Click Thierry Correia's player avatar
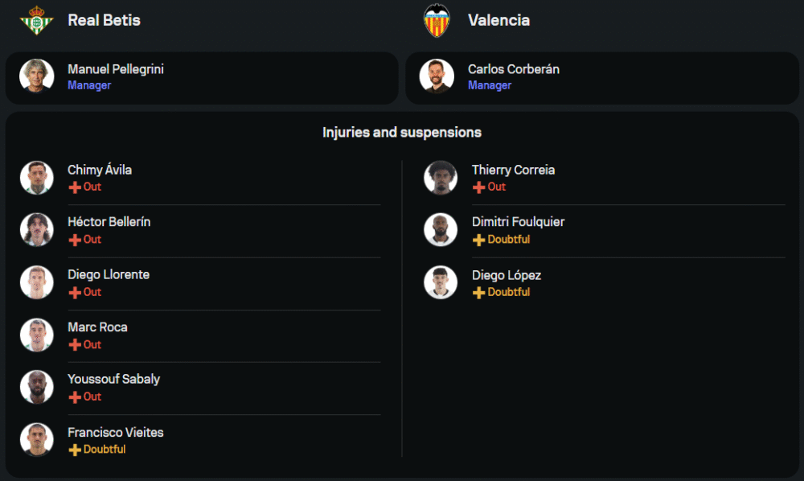 point(441,178)
